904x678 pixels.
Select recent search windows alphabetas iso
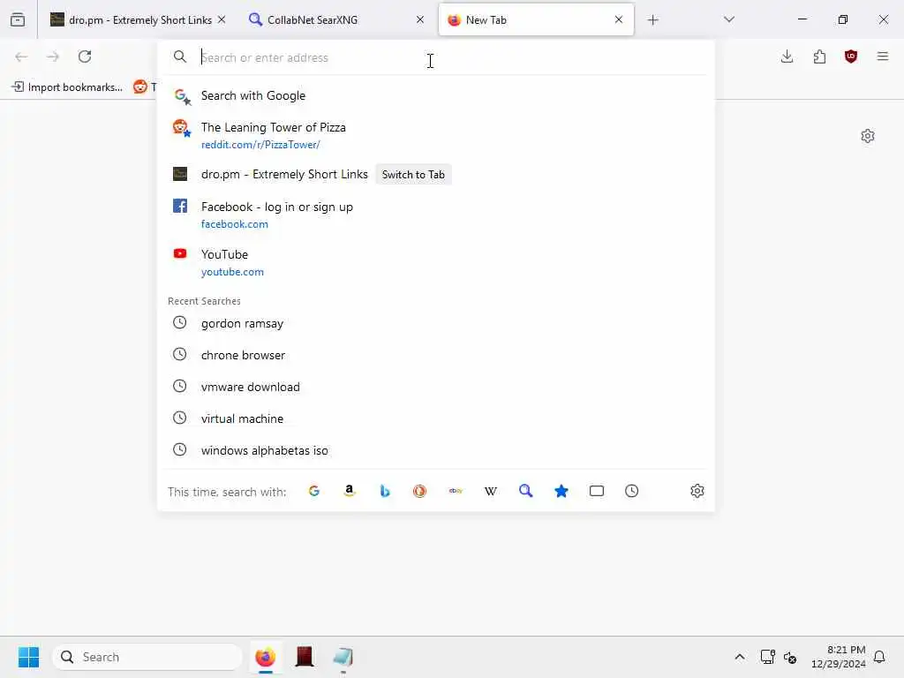click(x=436, y=450)
